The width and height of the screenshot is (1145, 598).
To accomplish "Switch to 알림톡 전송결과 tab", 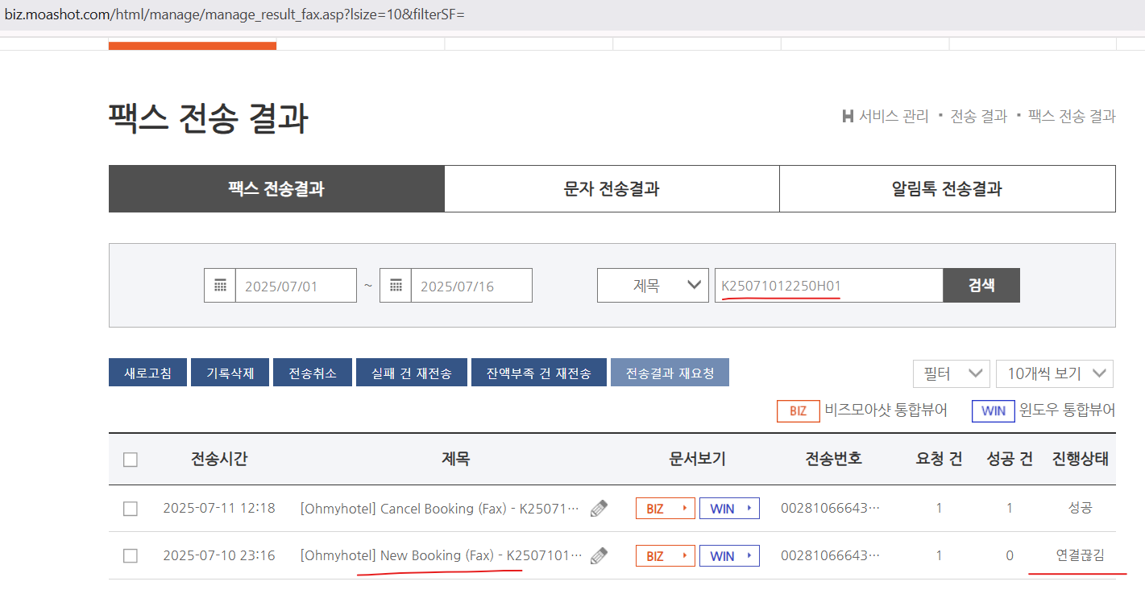I will pyautogui.click(x=948, y=189).
